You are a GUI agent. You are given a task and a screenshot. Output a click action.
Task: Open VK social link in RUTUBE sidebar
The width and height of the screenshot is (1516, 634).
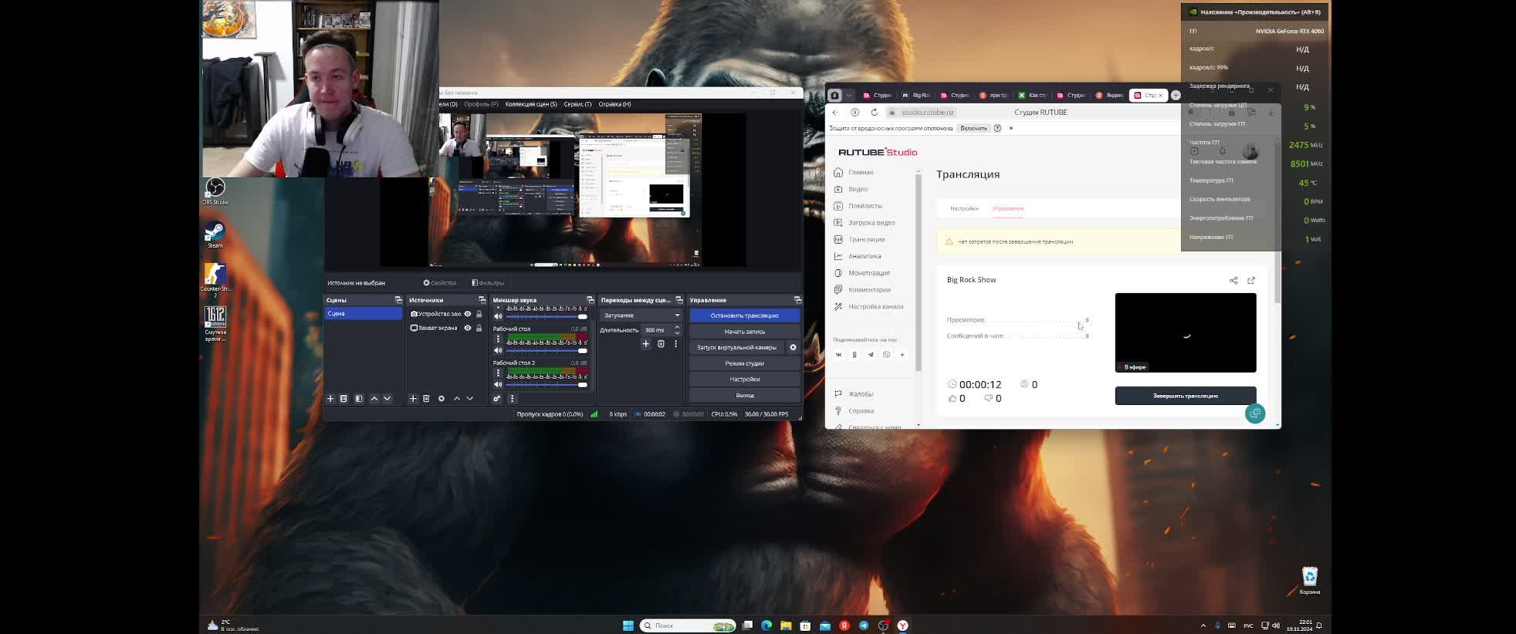tap(838, 355)
